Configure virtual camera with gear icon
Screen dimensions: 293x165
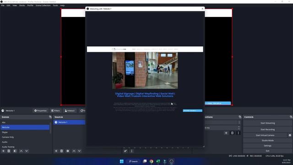(x=290, y=135)
